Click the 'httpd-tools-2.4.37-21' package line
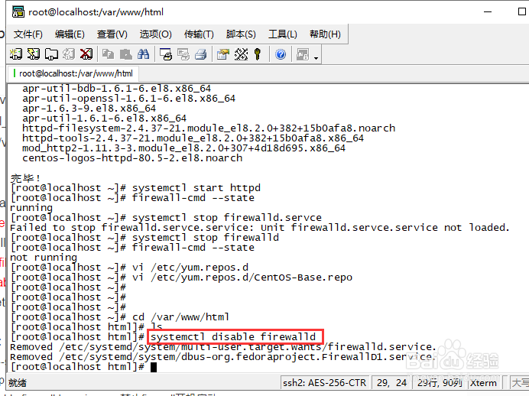This screenshot has height=396, width=529. [x=193, y=138]
